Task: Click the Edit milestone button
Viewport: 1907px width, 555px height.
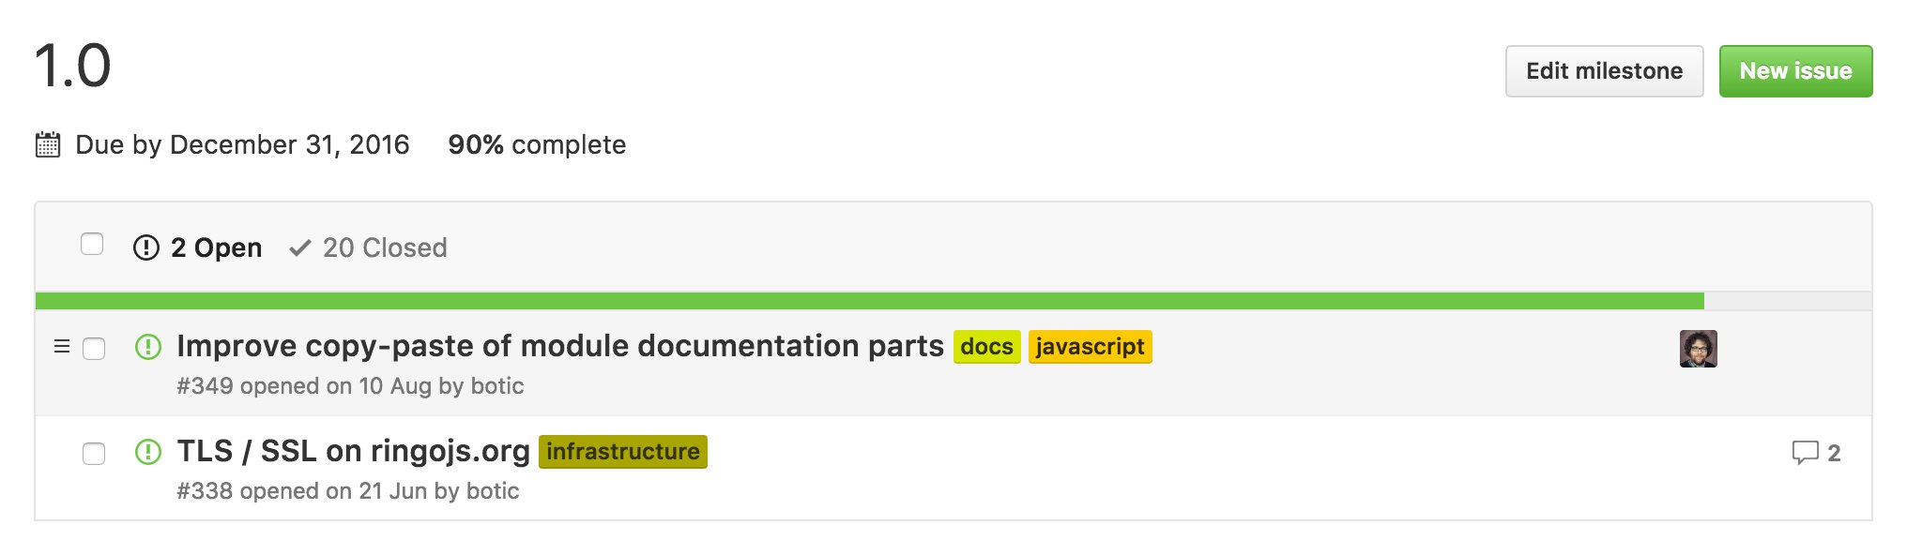Action: tap(1605, 71)
